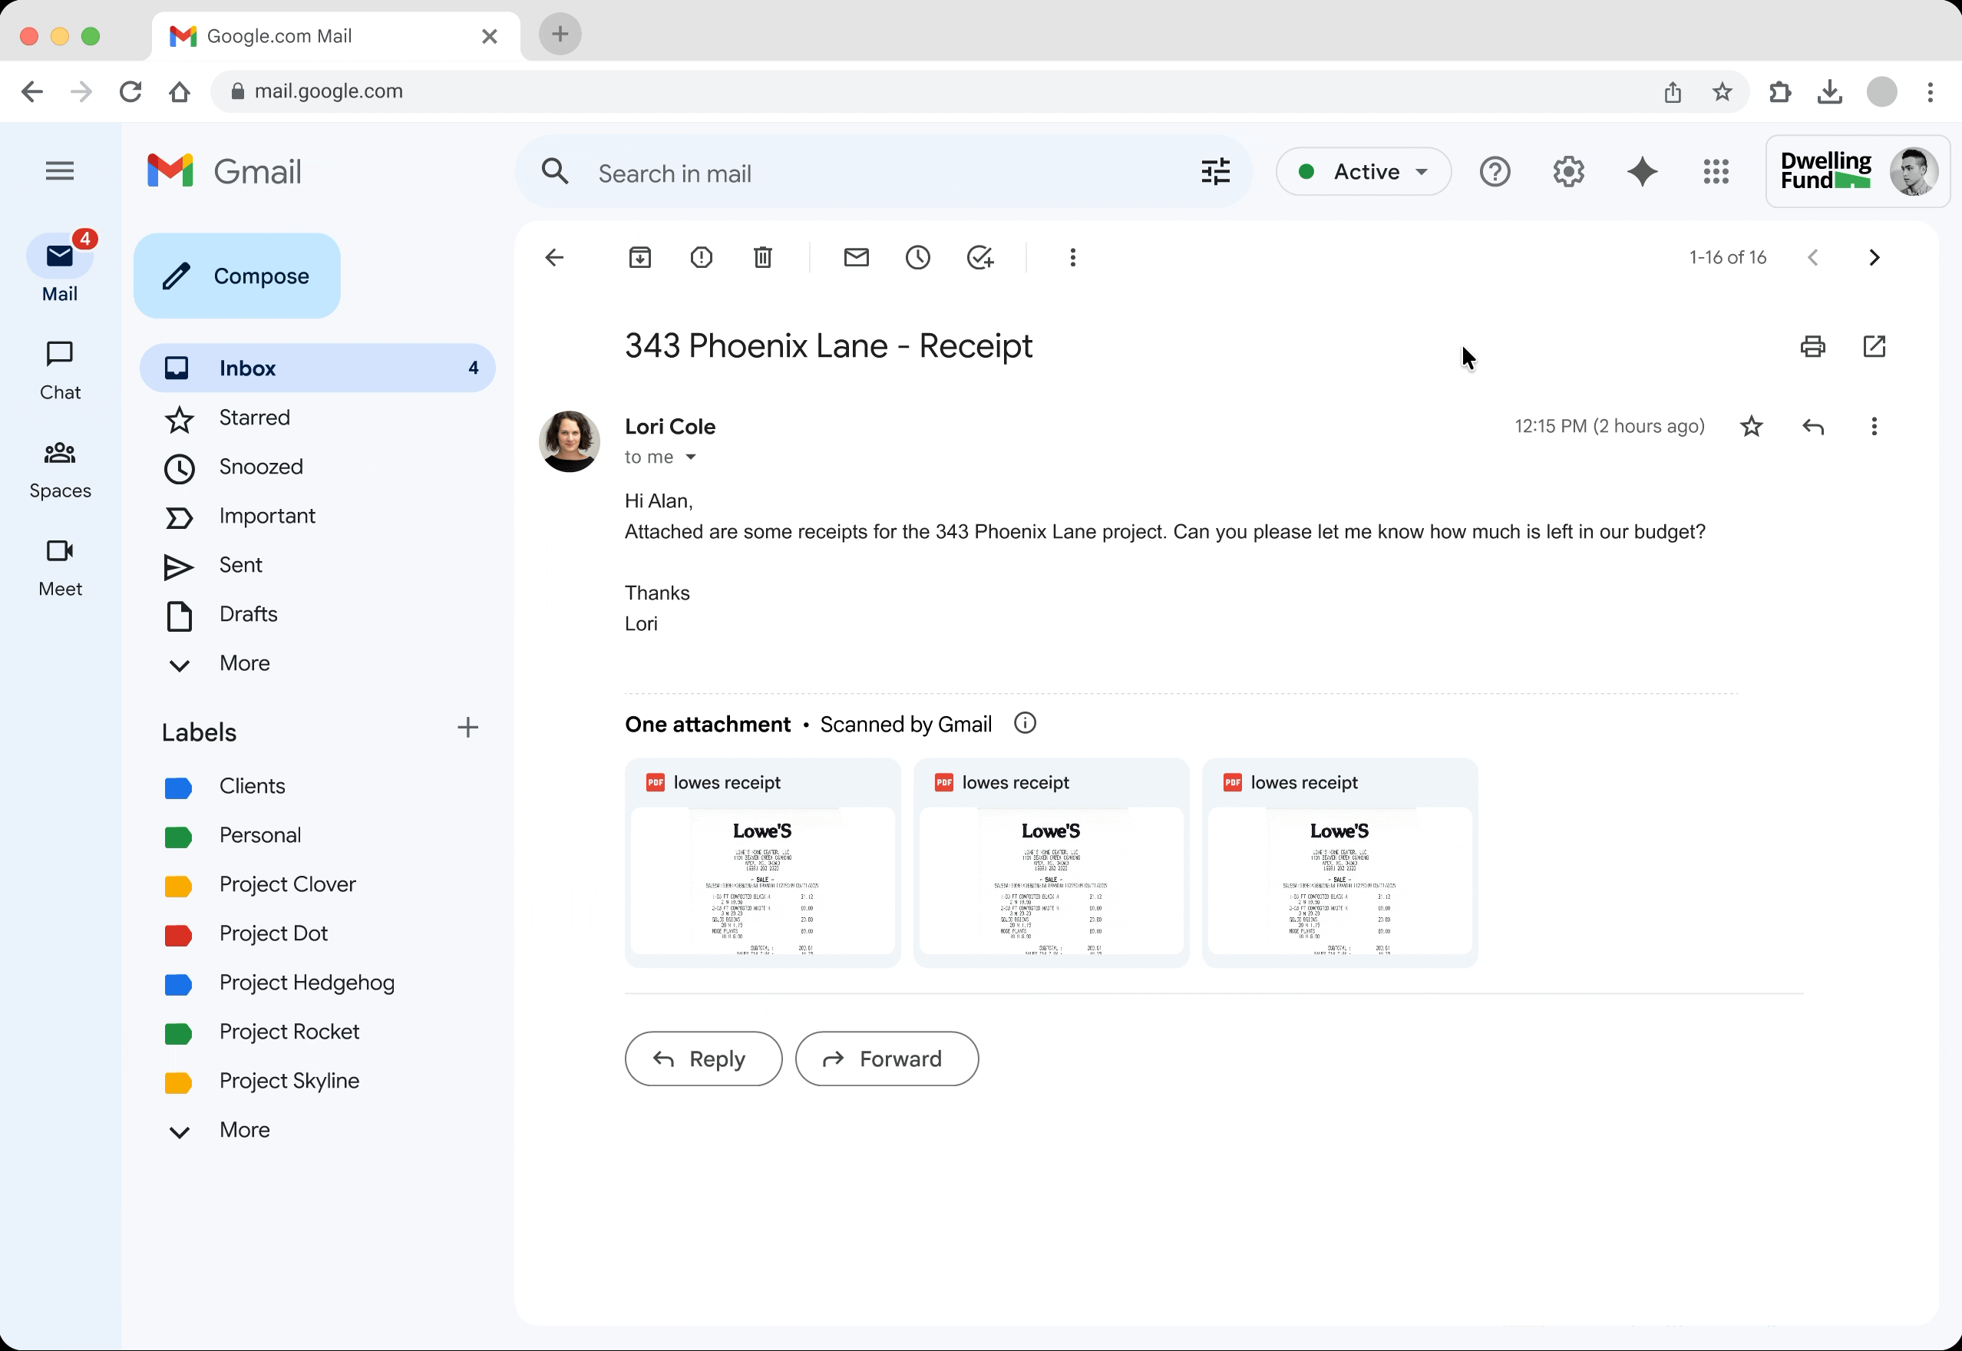Open email in a new window
The image size is (1962, 1351).
1874,346
